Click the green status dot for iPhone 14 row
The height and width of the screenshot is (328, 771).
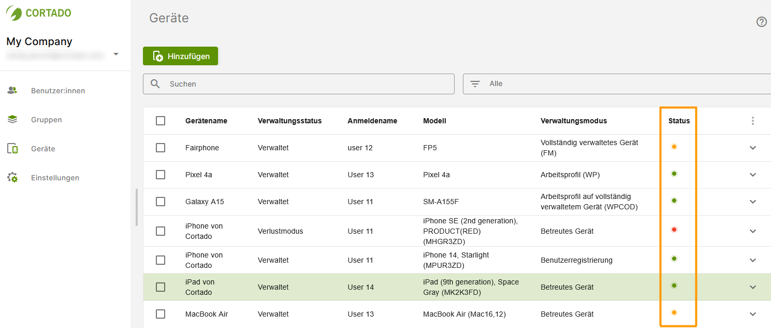[674, 259]
